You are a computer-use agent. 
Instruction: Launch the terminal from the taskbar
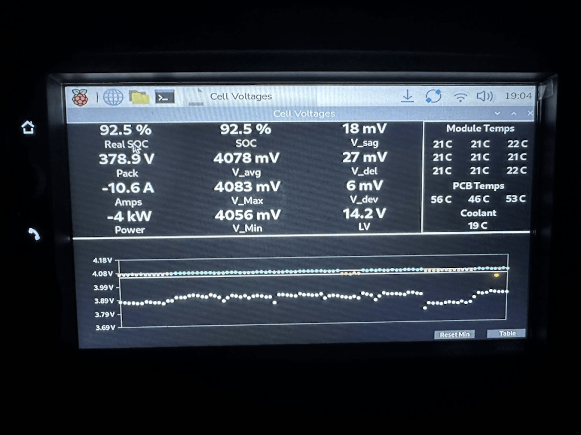[x=165, y=97]
